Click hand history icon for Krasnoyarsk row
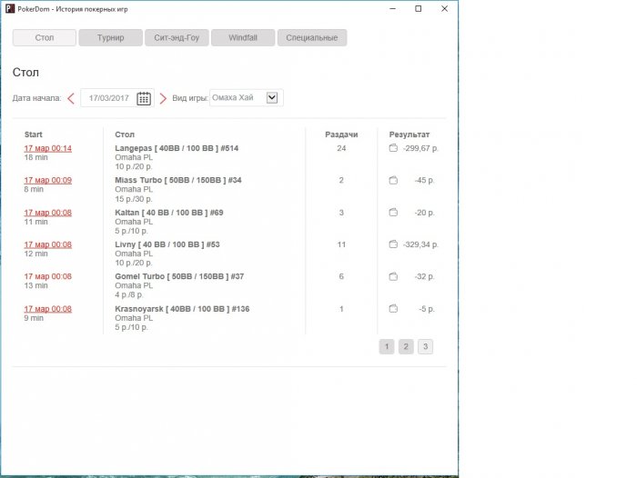Screen dimensions: 637x478 coord(393,308)
